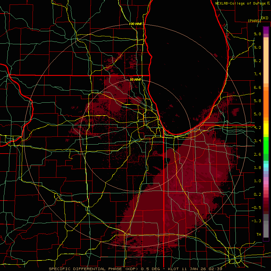Viewport: 271px width, 271px height.
Task: Click the TH label on the color scale
Action: [259, 235]
